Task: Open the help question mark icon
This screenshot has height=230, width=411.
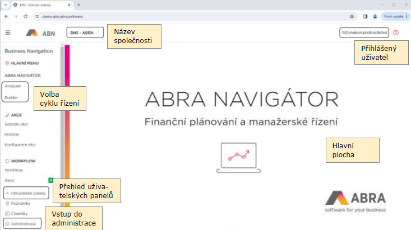Action: coord(396,32)
